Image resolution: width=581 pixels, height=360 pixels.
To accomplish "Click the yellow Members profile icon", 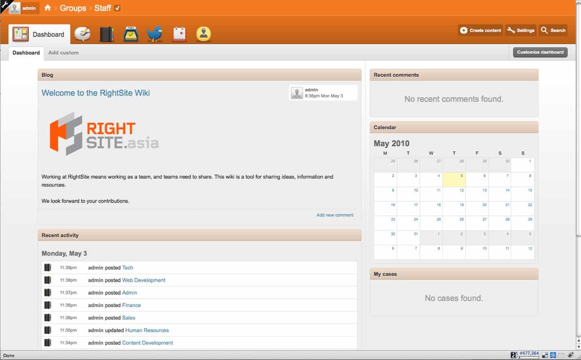I will point(204,34).
